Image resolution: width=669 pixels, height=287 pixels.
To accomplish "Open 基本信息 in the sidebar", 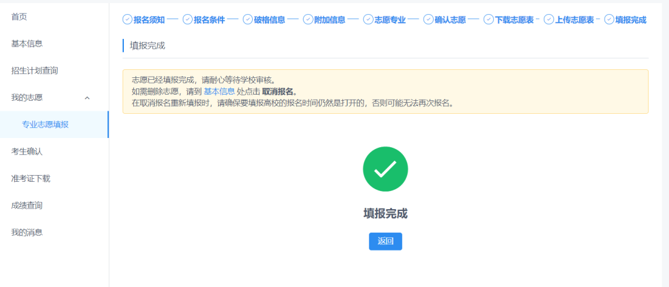I will pos(27,43).
